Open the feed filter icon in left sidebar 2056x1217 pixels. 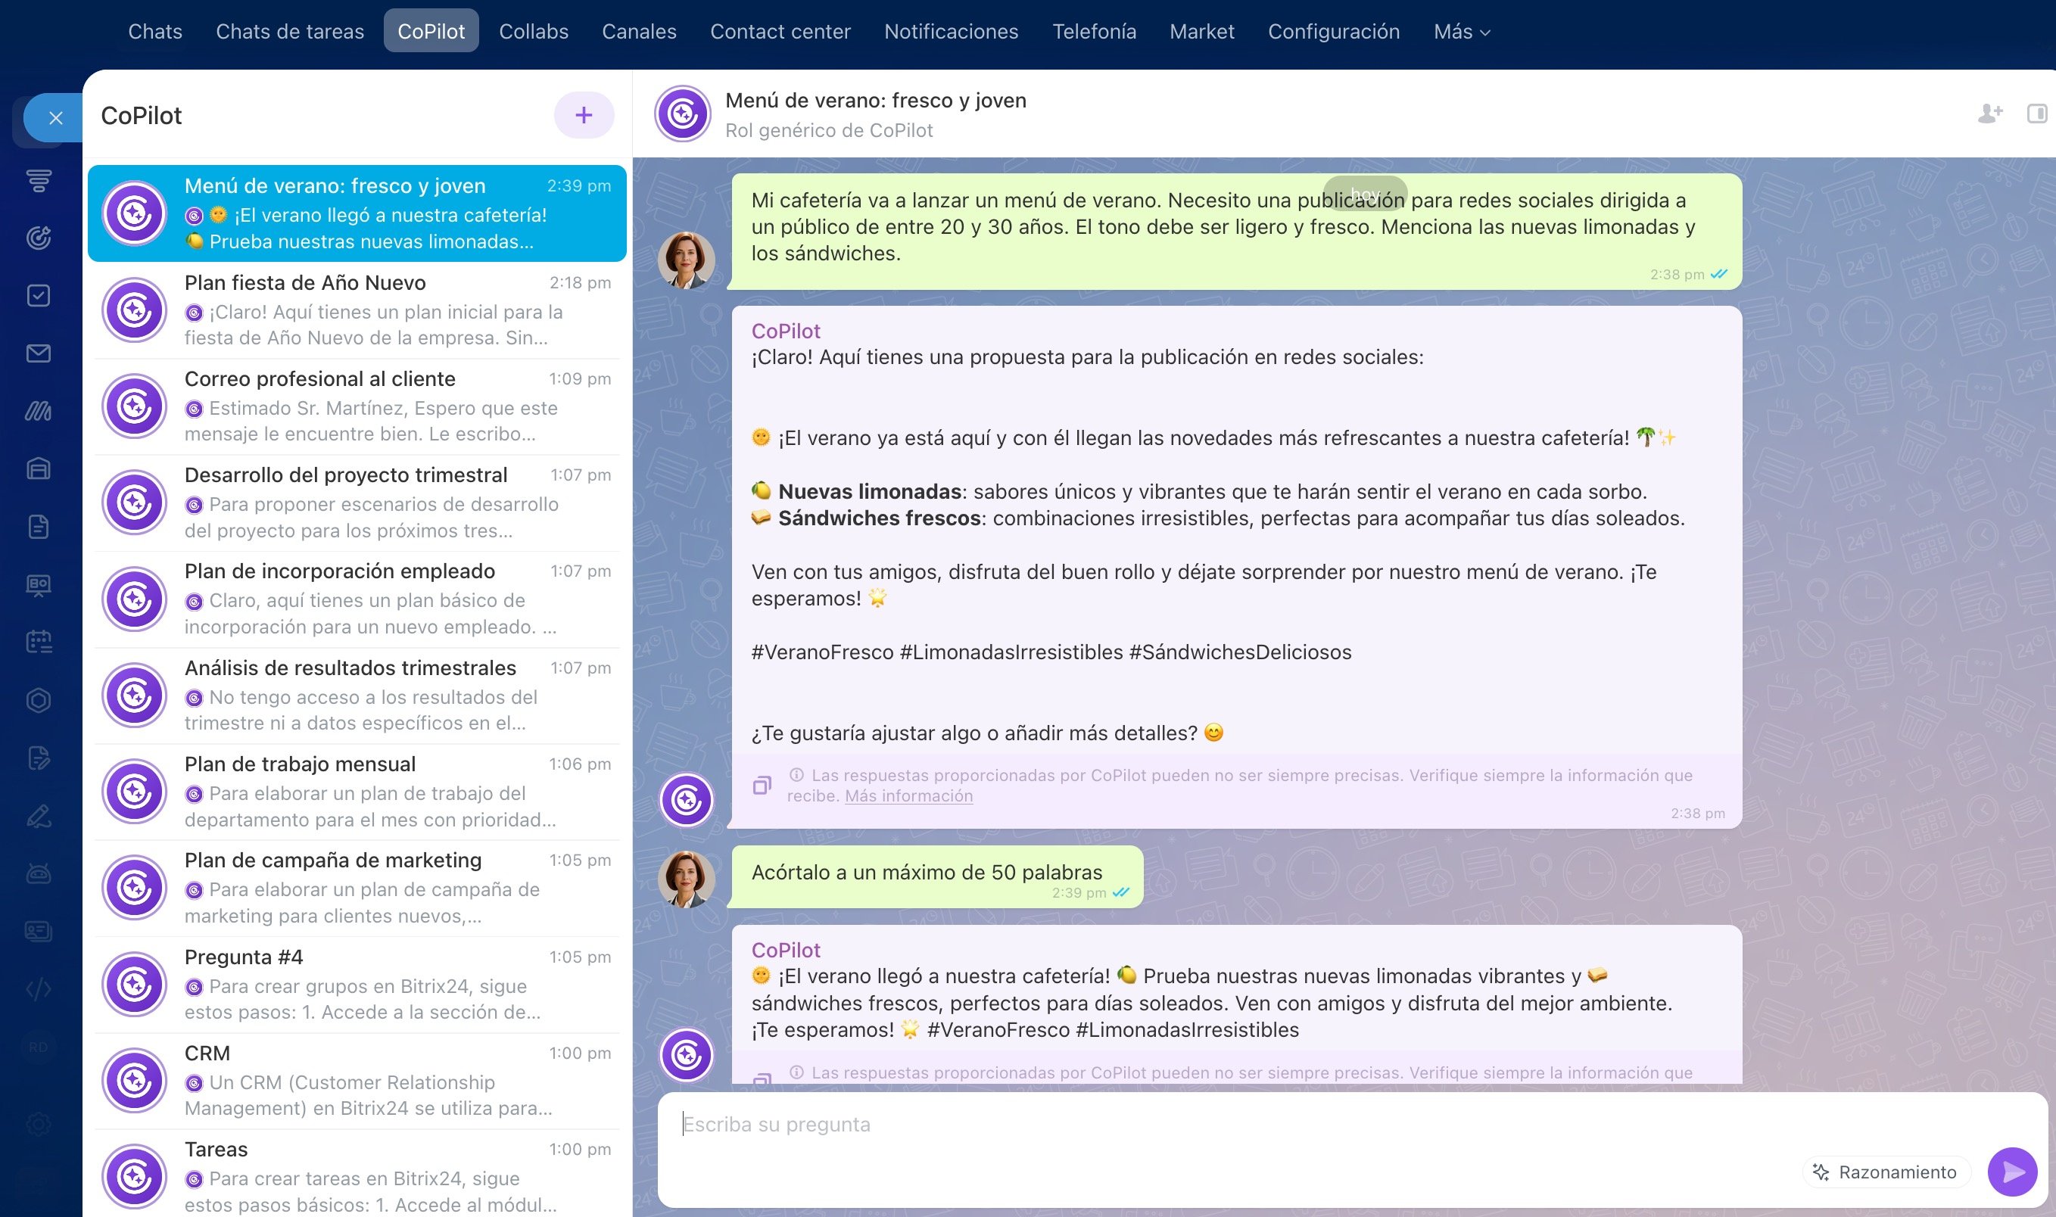tap(39, 179)
